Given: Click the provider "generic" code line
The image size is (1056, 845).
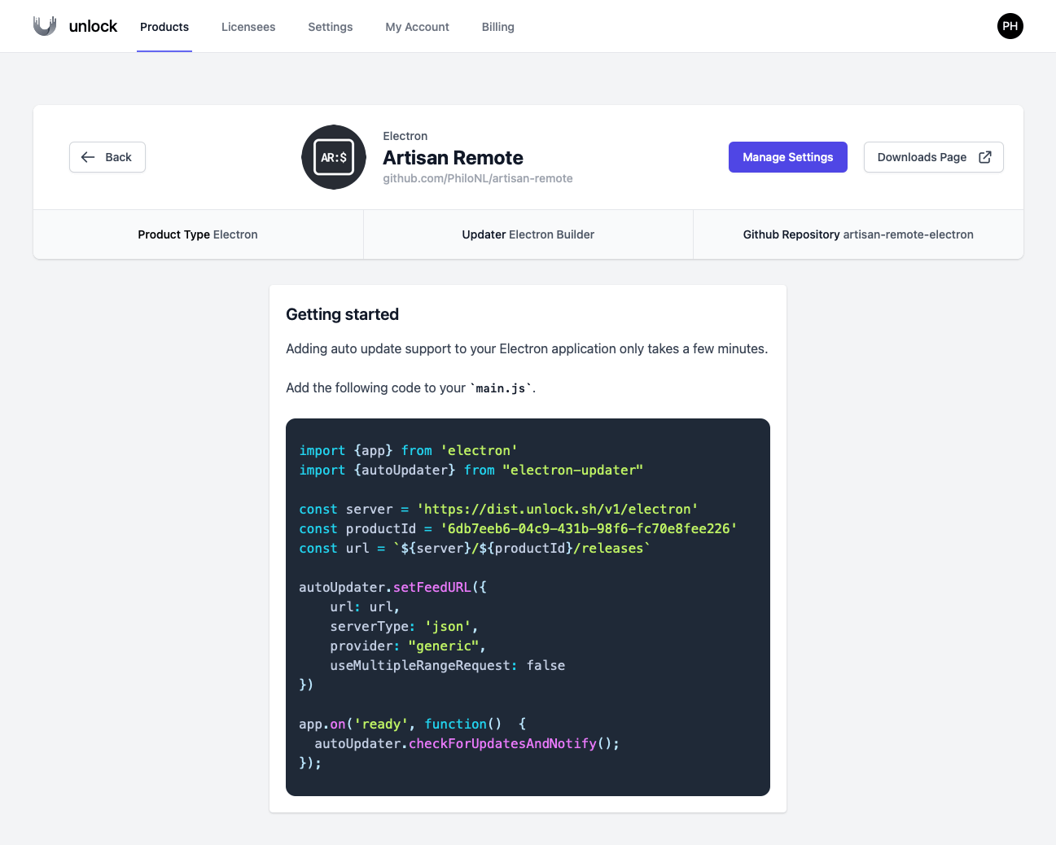Looking at the screenshot, I should (407, 646).
